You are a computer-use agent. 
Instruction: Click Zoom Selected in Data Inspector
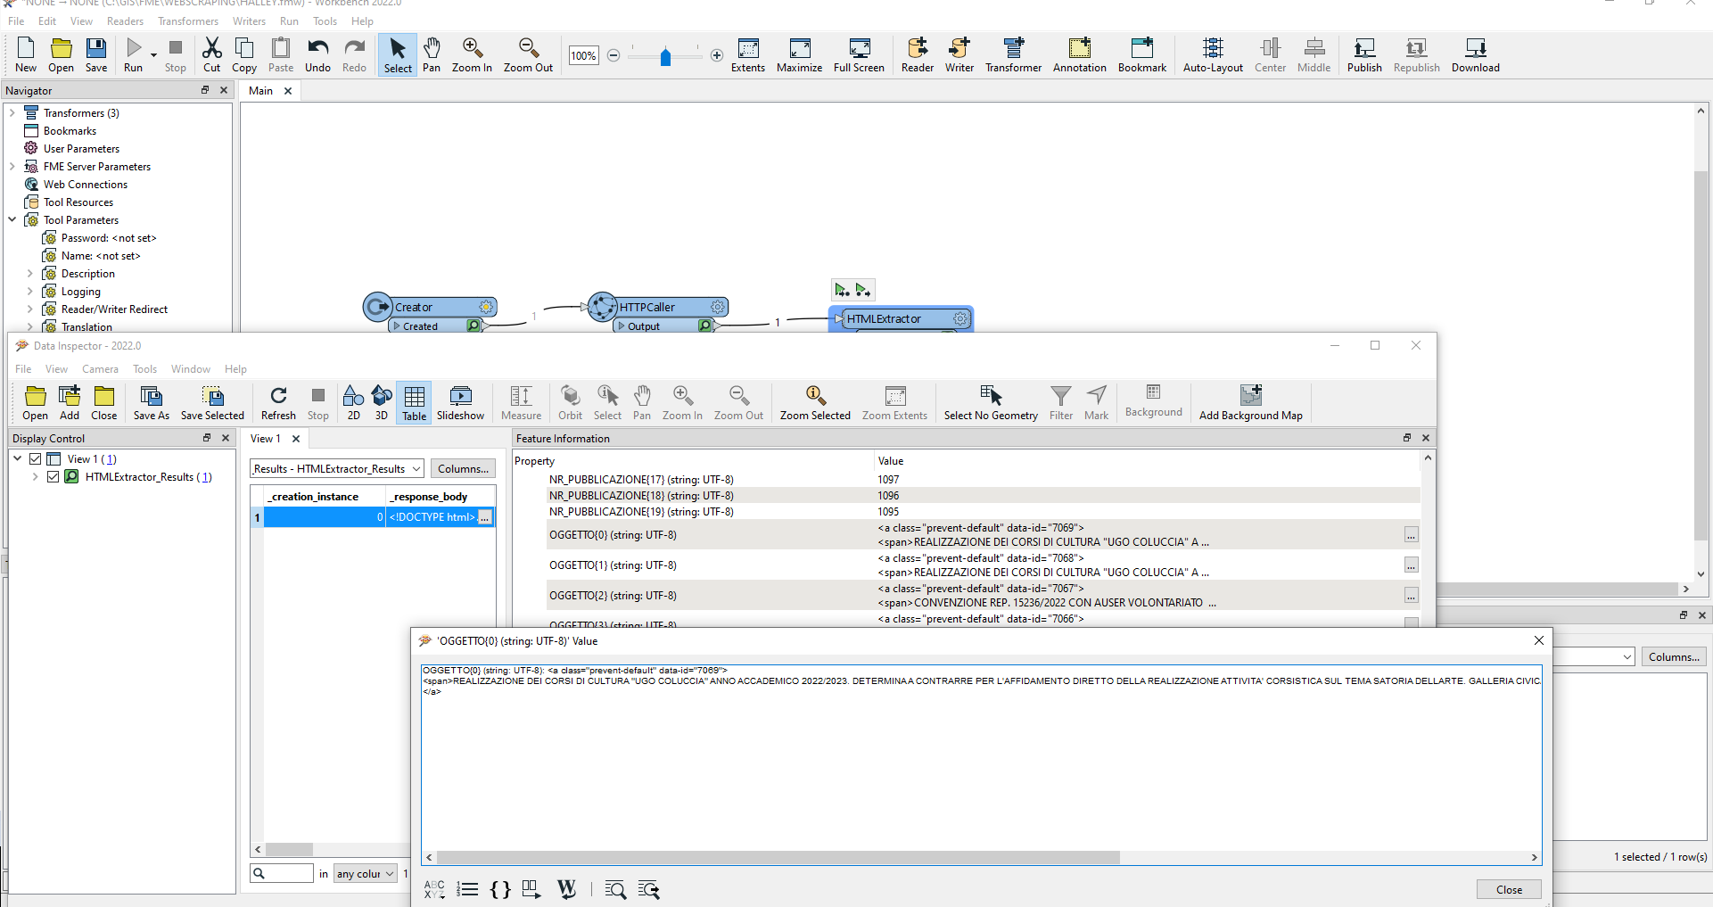[815, 403]
